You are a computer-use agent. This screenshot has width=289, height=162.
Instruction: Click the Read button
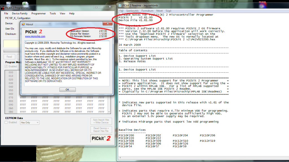click(9, 57)
